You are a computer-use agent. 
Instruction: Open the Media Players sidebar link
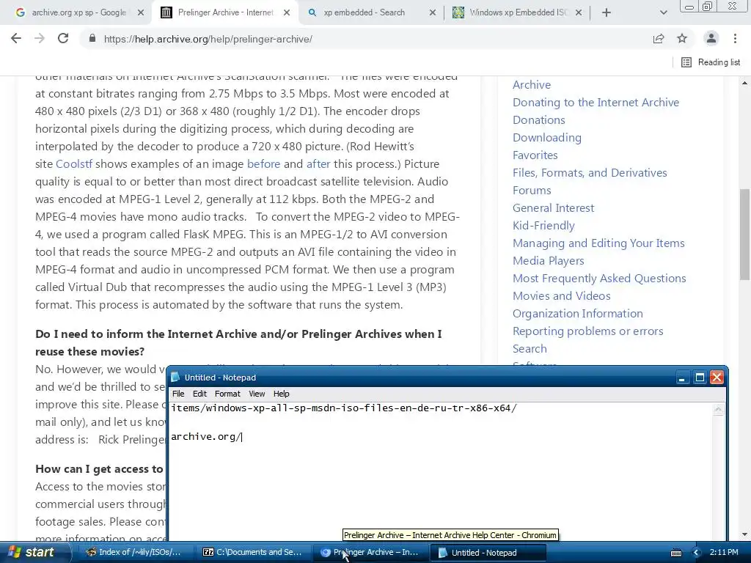point(549,261)
